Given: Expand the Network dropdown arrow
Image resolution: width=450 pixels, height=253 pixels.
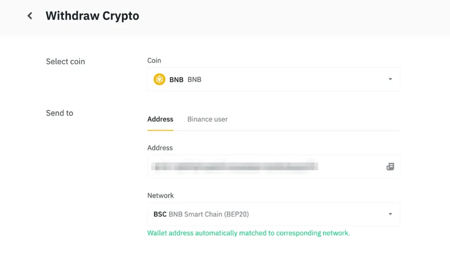Looking at the screenshot, I should click(x=390, y=214).
